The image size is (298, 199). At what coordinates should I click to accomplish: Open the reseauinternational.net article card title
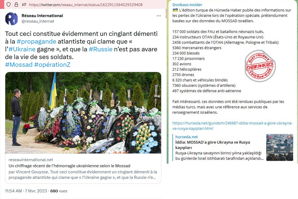pos(69,166)
